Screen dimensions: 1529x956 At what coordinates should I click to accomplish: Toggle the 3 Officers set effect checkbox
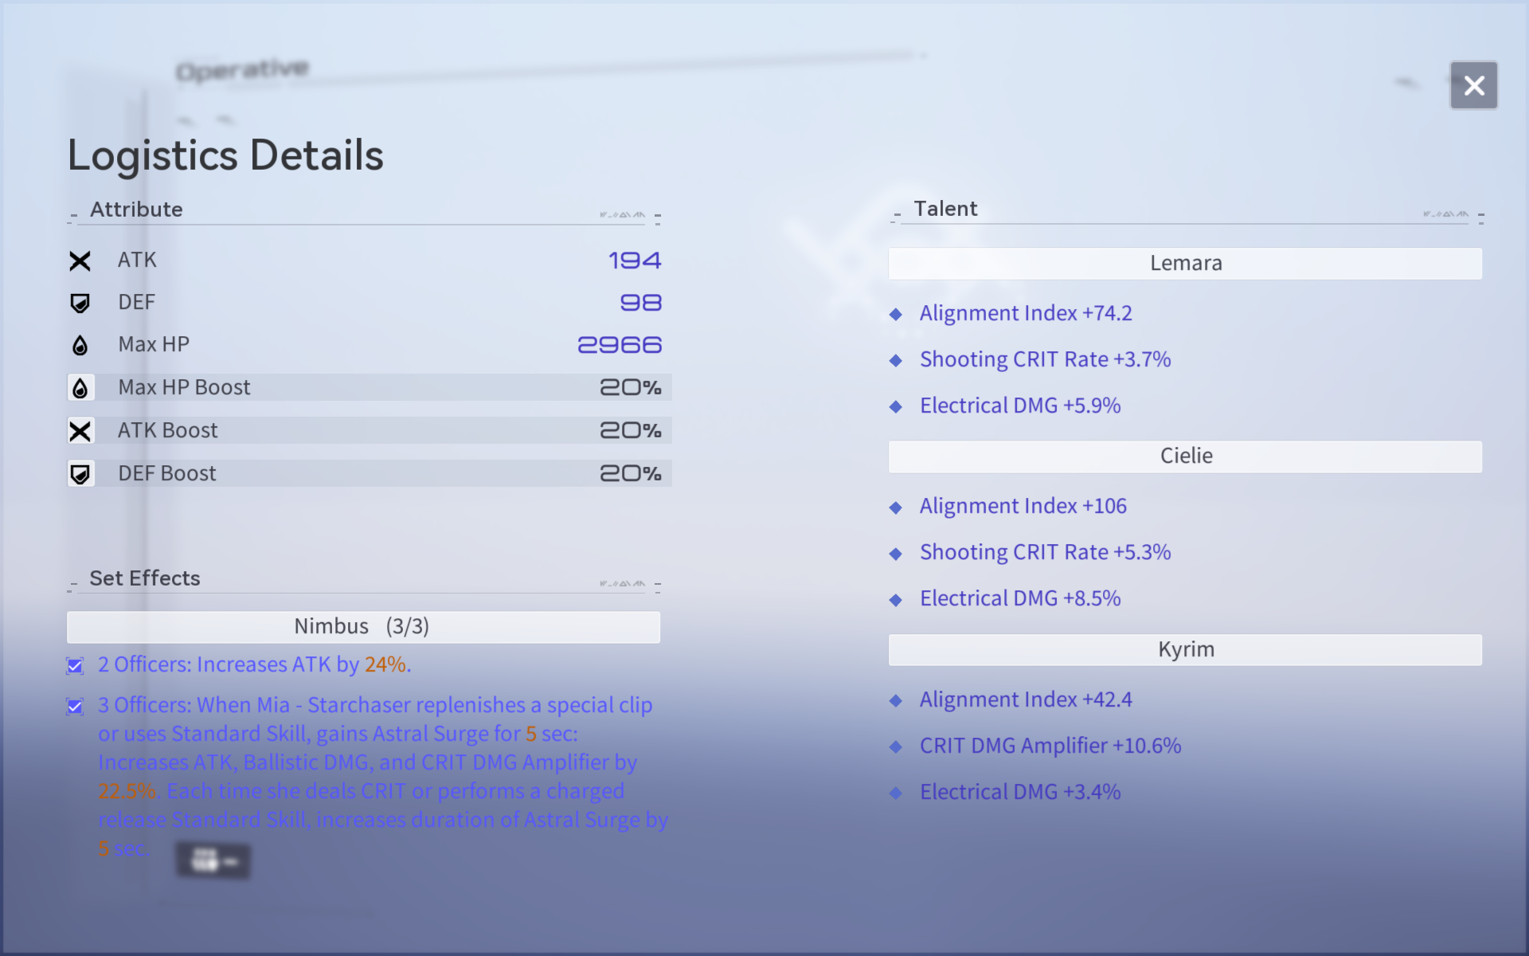pyautogui.click(x=75, y=707)
